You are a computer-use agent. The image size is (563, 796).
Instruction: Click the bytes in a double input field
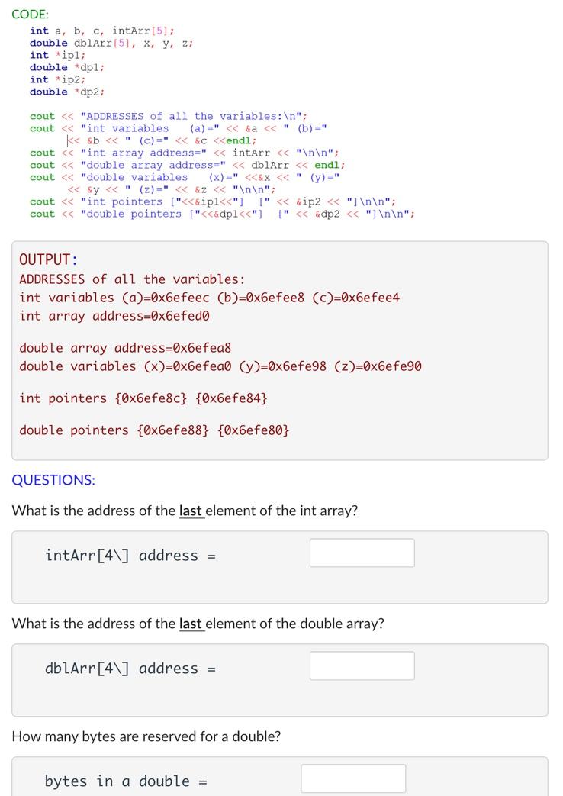click(x=353, y=778)
